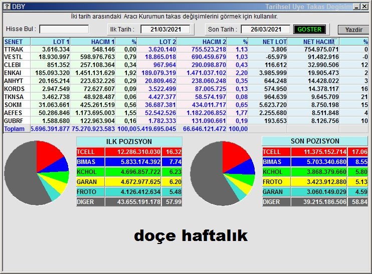Select the CLEBI row
The image size is (372, 274).
(x=186, y=65)
